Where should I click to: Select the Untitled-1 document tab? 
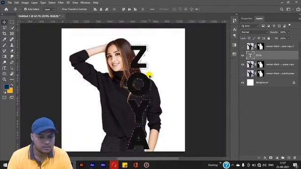click(x=39, y=16)
